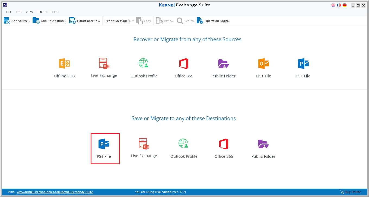The width and height of the screenshot is (369, 197).
Task: Click the Paste toolbar icon
Action: point(159,21)
